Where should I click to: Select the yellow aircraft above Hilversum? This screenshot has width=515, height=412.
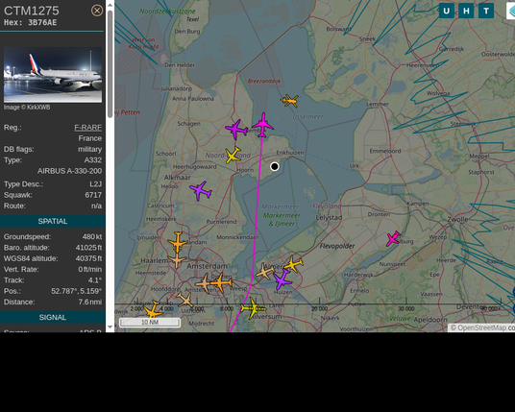[x=253, y=308]
